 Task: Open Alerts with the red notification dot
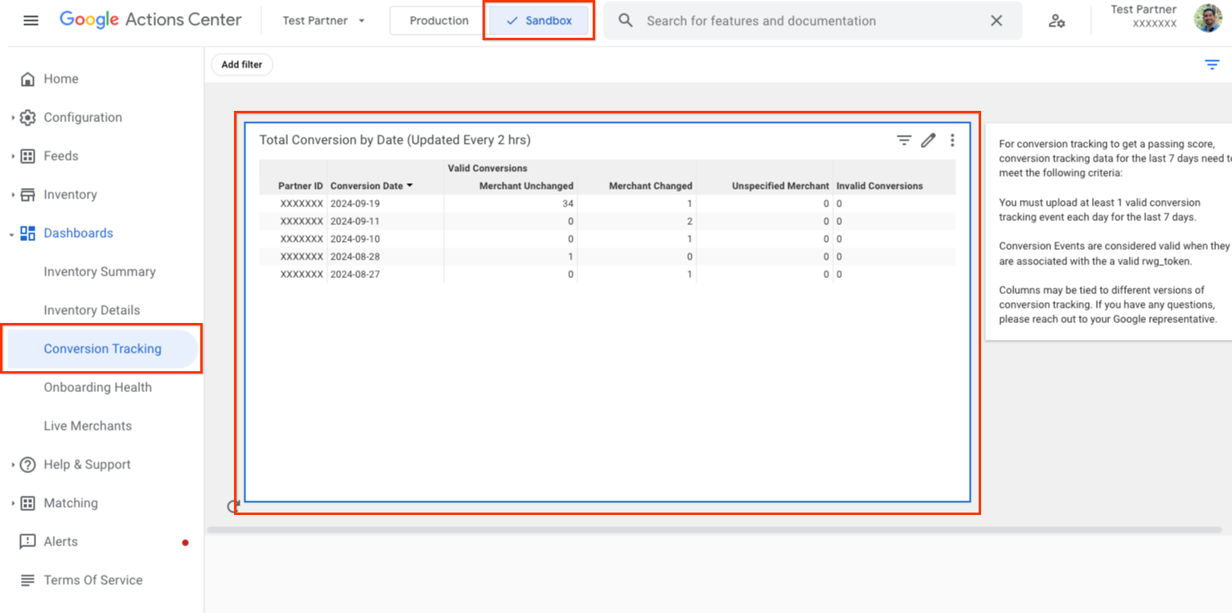pos(60,541)
